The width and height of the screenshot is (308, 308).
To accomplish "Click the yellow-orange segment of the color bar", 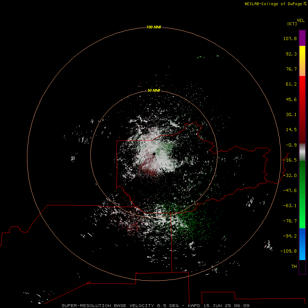I will pyautogui.click(x=302, y=61).
